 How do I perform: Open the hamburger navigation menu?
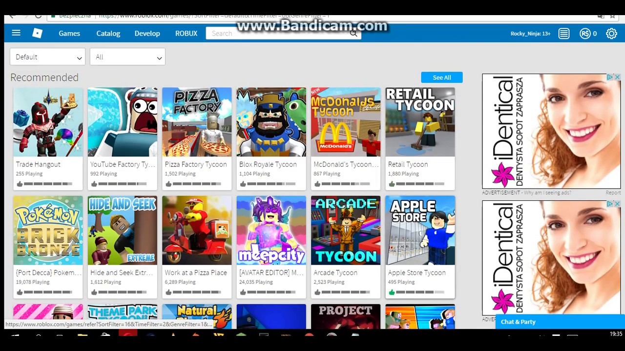[x=16, y=33]
